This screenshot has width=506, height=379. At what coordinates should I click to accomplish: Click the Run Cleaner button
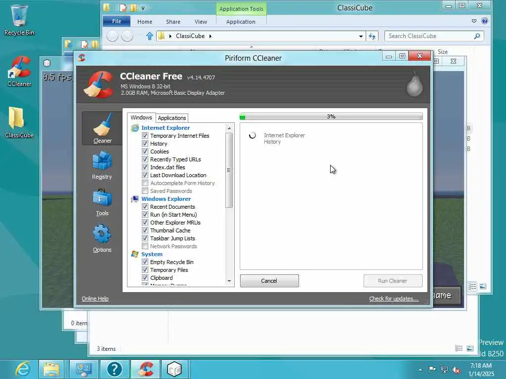point(393,281)
